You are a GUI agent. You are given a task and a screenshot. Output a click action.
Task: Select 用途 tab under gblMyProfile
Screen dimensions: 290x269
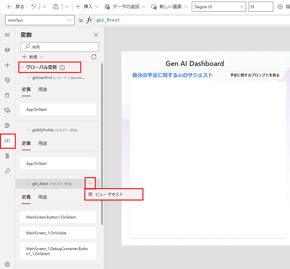(x=43, y=143)
